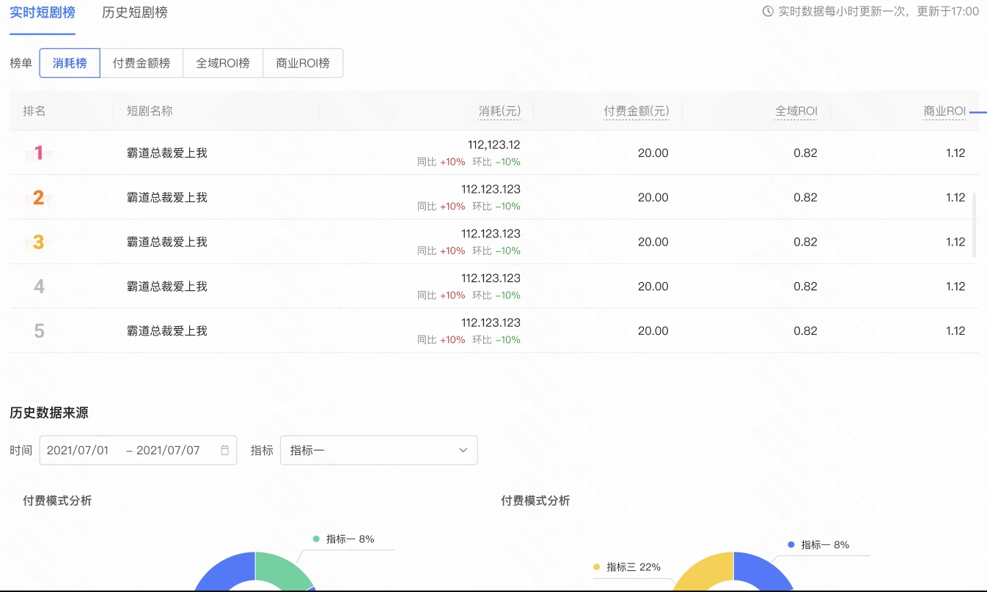
Task: Select the 消耗榜 ranking button
Action: (70, 63)
